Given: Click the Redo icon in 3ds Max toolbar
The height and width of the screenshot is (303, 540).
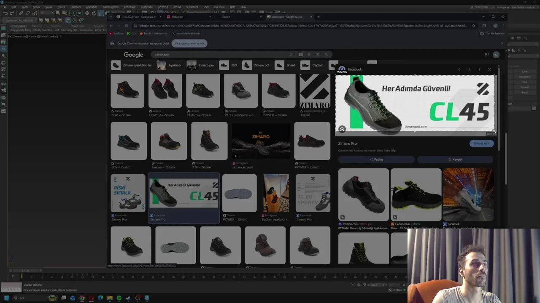Looking at the screenshot, I should pos(11,13).
